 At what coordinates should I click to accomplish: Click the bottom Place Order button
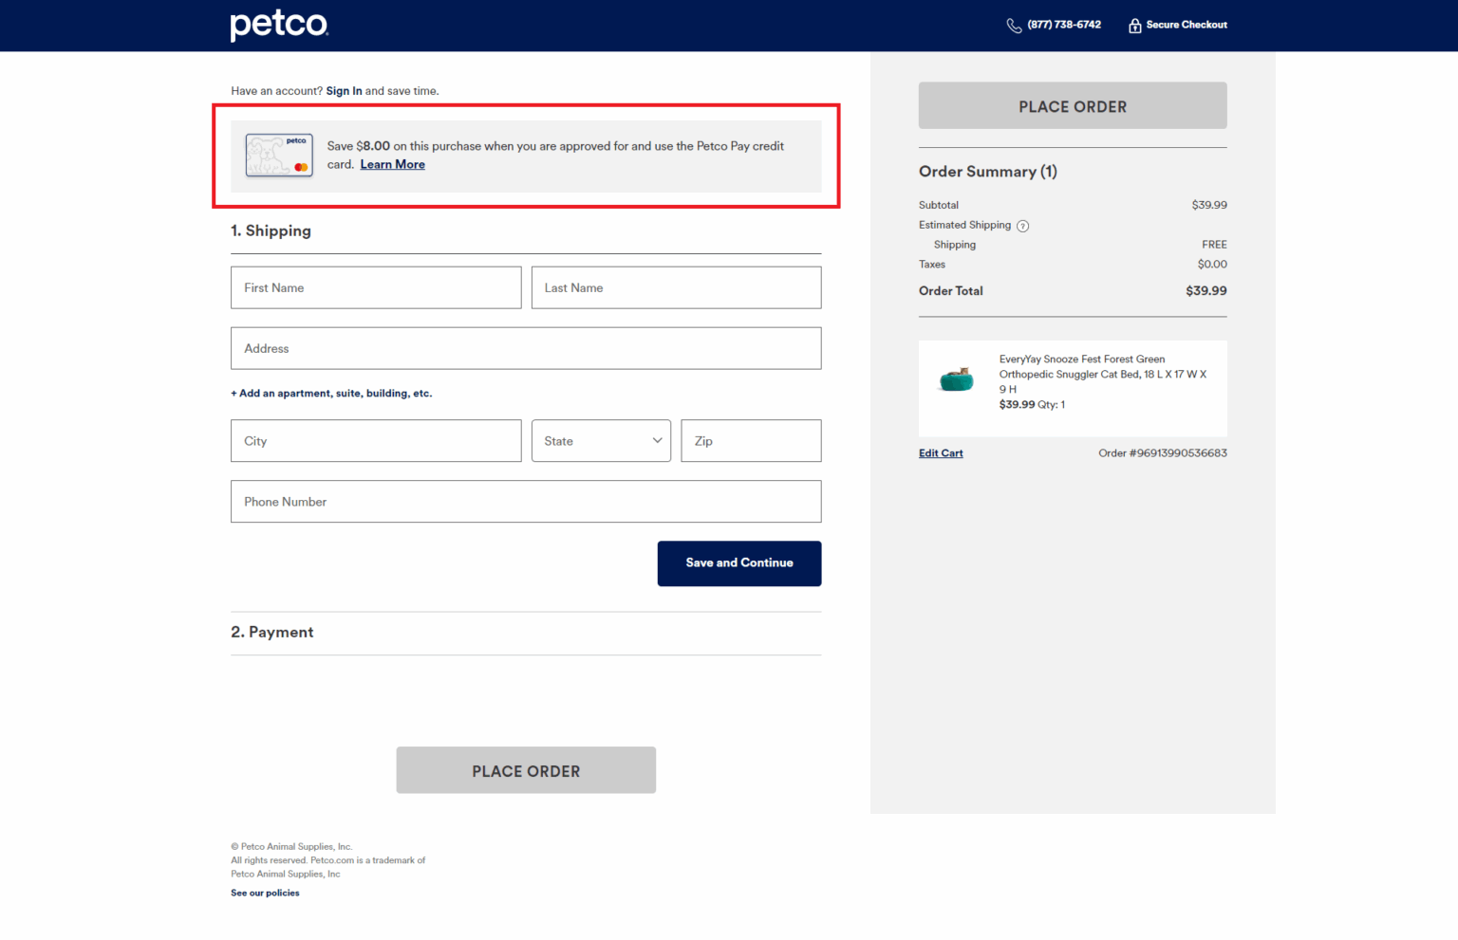tap(526, 770)
